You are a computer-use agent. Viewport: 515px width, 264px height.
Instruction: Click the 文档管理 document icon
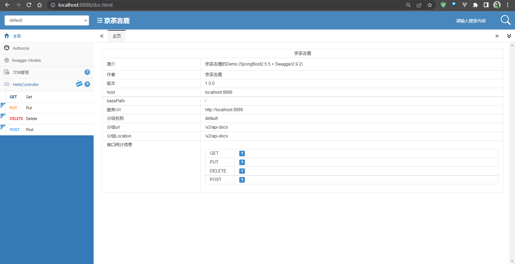[x=7, y=72]
